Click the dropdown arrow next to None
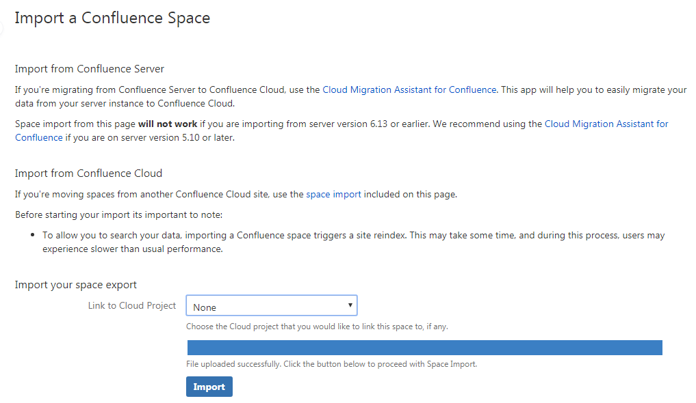 pos(350,305)
